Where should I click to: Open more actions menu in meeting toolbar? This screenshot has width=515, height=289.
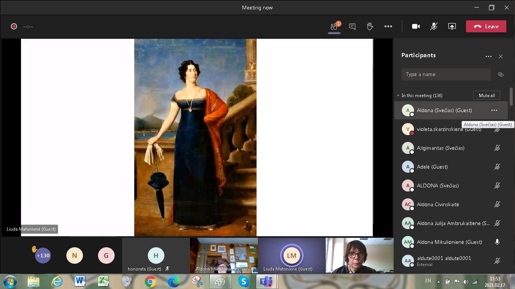point(388,26)
